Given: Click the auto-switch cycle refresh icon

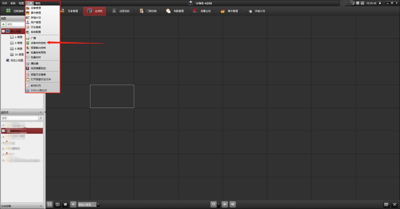Looking at the screenshot, I should pyautogui.click(x=213, y=204).
